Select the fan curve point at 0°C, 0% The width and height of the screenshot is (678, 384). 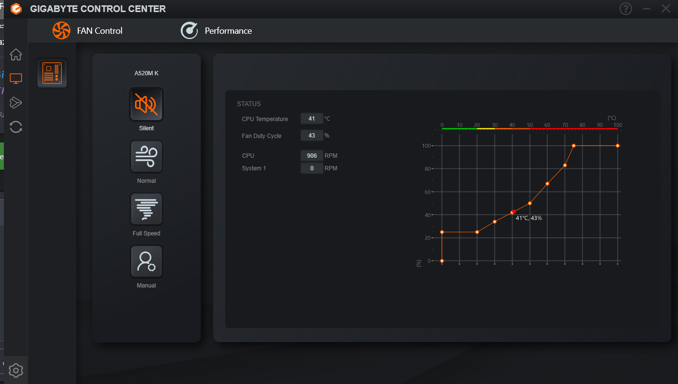[x=442, y=261]
